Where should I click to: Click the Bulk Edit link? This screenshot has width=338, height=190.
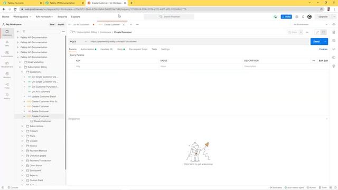click(x=323, y=61)
